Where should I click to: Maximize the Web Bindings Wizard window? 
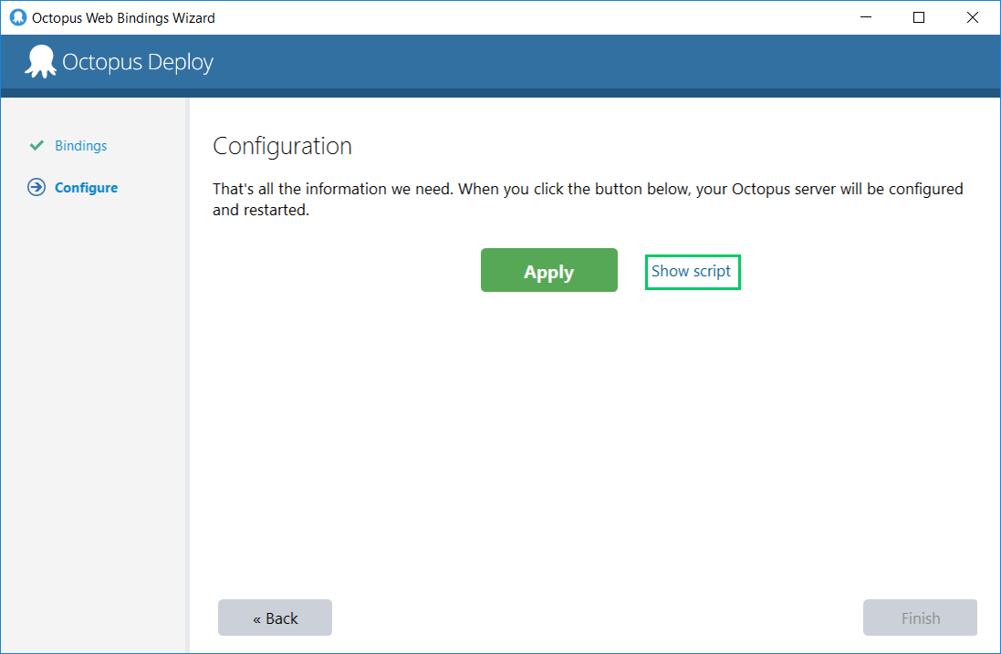pos(919,17)
